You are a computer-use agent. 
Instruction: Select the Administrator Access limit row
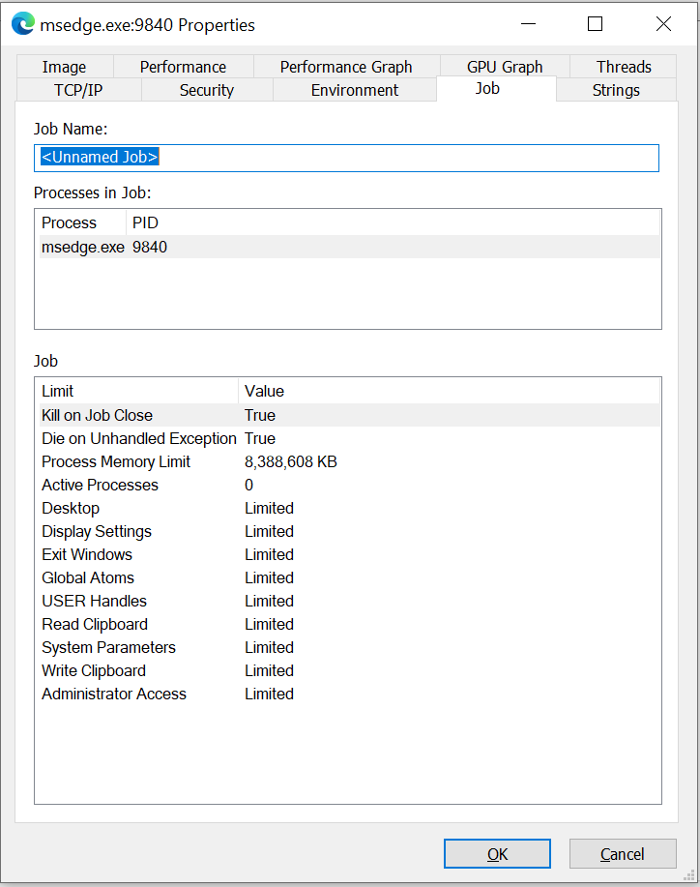point(145,694)
